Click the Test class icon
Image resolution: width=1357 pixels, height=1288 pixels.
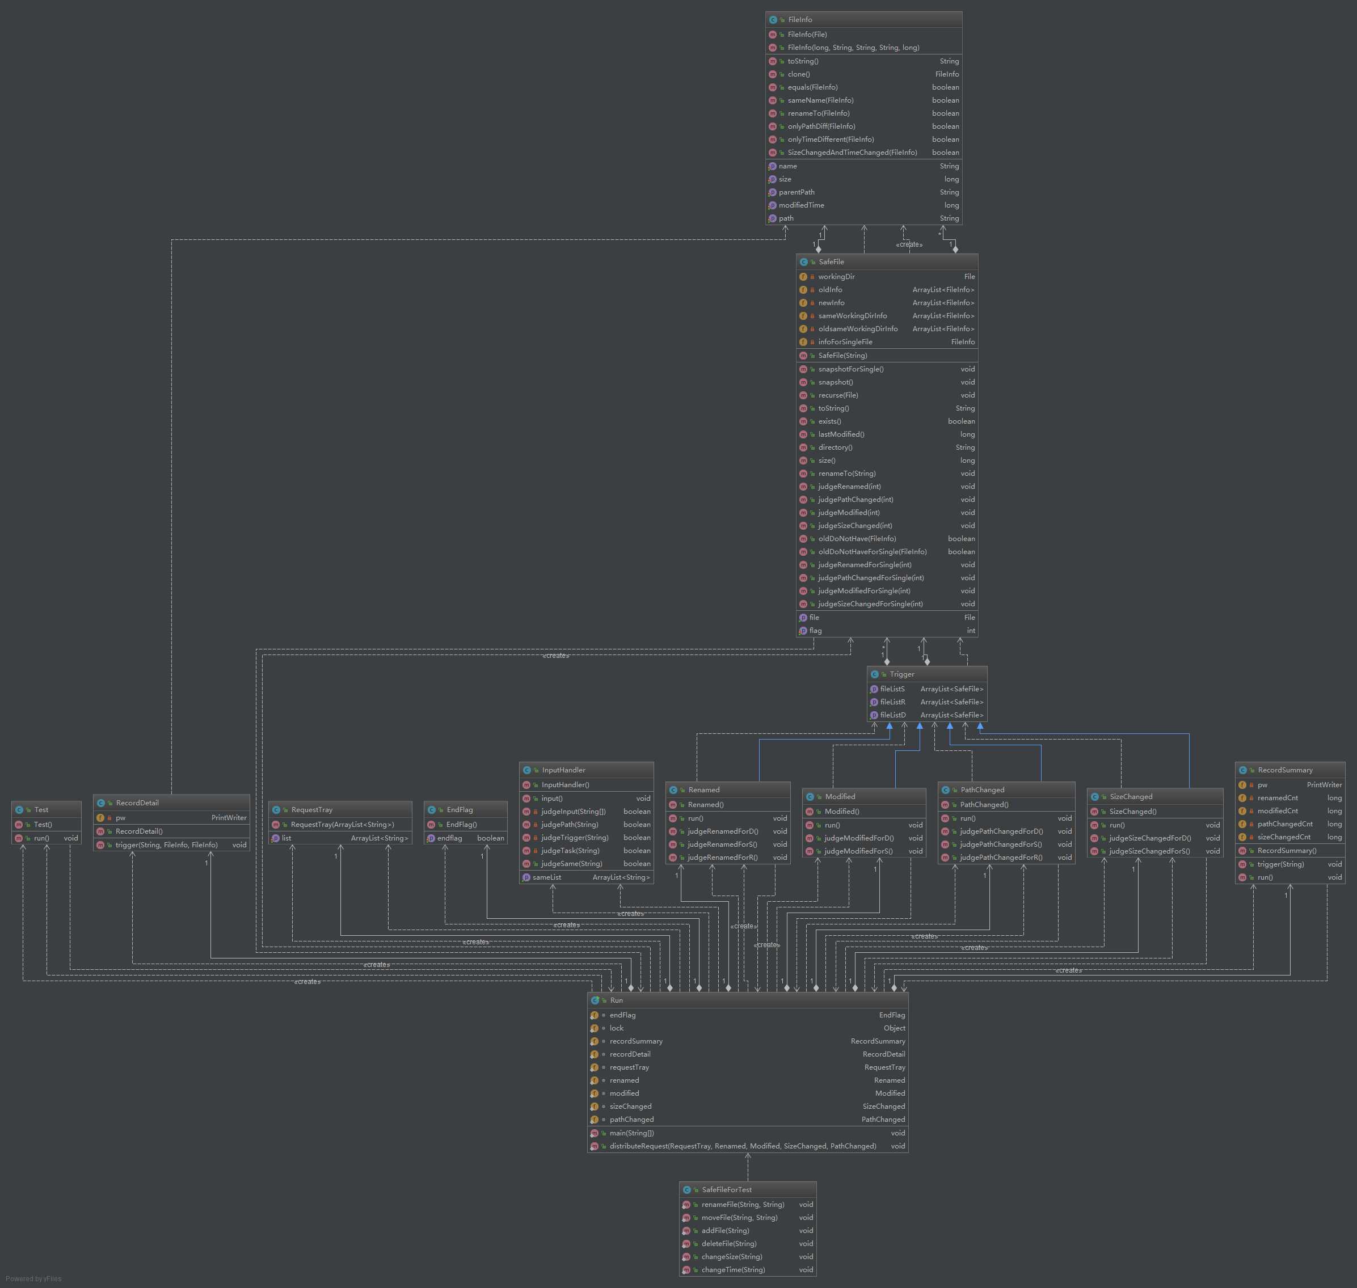[19, 810]
